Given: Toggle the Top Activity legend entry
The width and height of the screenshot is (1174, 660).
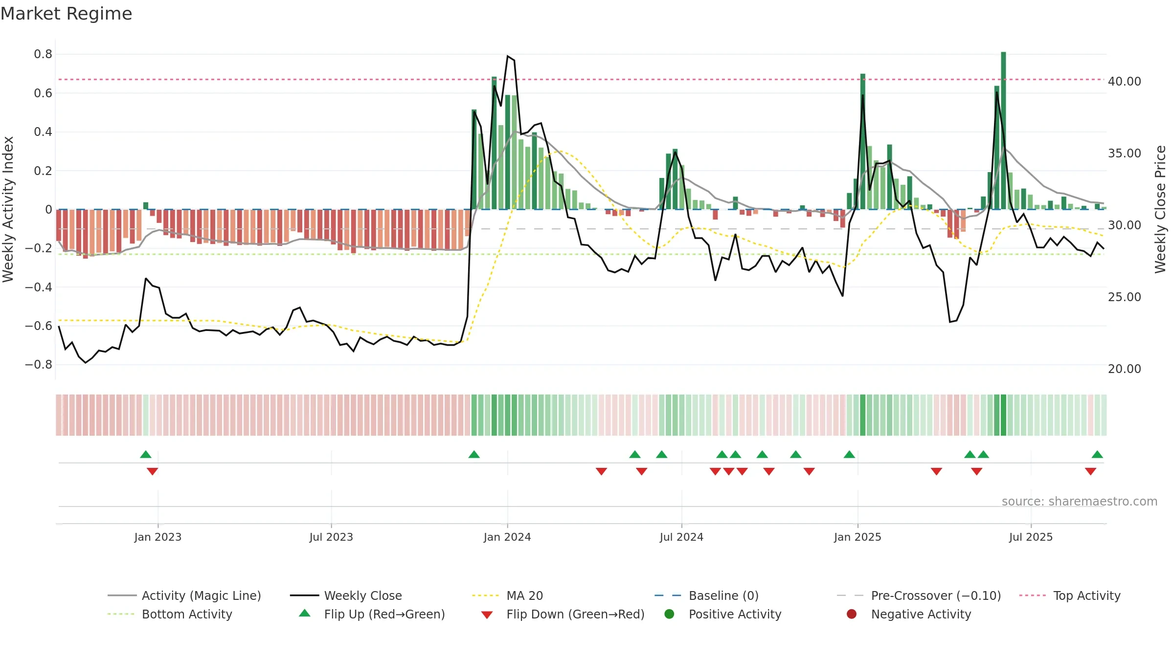Looking at the screenshot, I should [x=1070, y=595].
